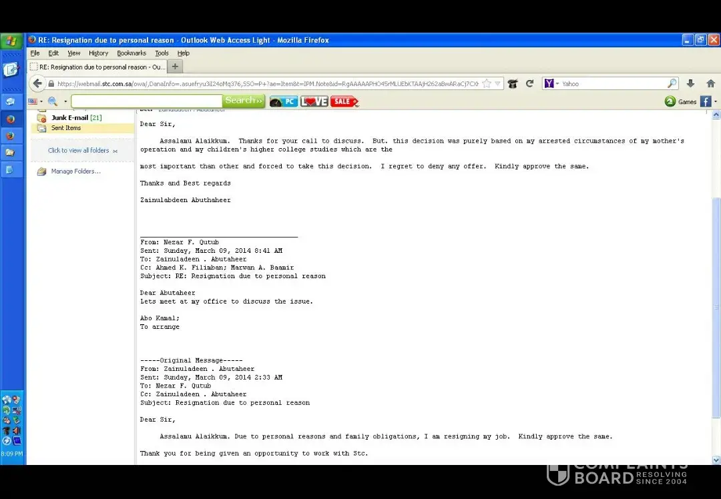Click the quick launch desktop icon below Start

[x=11, y=70]
